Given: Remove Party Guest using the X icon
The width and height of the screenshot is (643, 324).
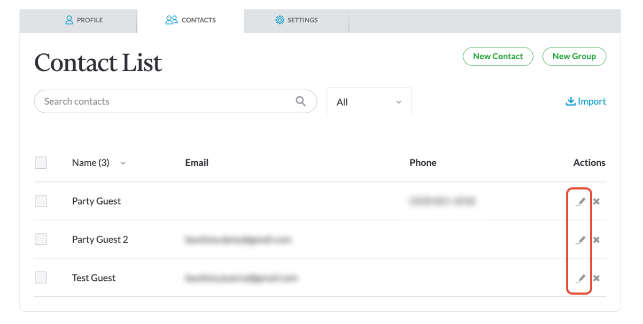Looking at the screenshot, I should (x=596, y=201).
